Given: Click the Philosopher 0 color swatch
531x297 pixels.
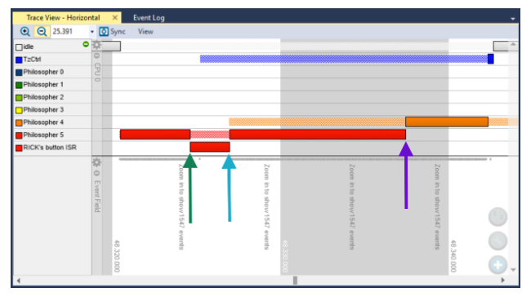Looking at the screenshot, I should coord(19,73).
